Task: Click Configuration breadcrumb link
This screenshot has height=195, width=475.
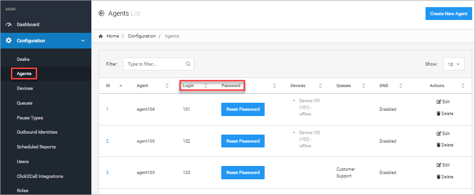Action: pyautogui.click(x=142, y=36)
